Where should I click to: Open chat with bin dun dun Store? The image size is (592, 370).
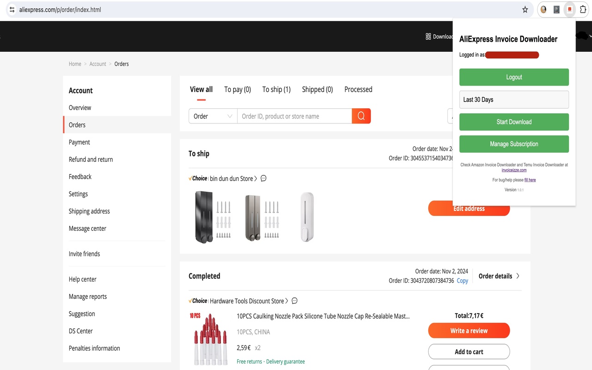[x=264, y=179]
